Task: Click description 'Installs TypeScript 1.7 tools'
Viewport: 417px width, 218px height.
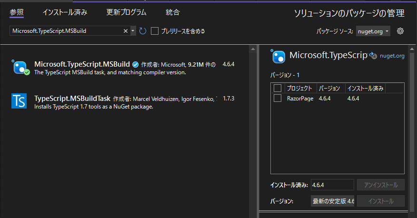Action: tap(94, 107)
